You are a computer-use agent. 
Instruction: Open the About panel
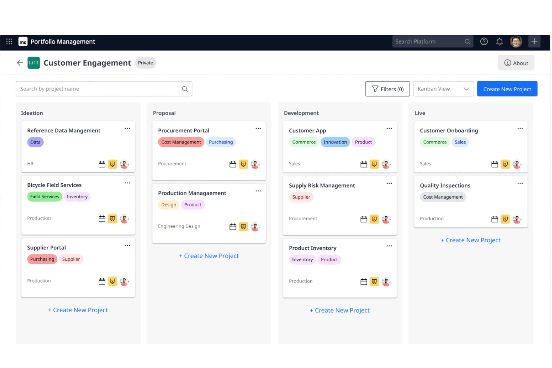tap(516, 63)
